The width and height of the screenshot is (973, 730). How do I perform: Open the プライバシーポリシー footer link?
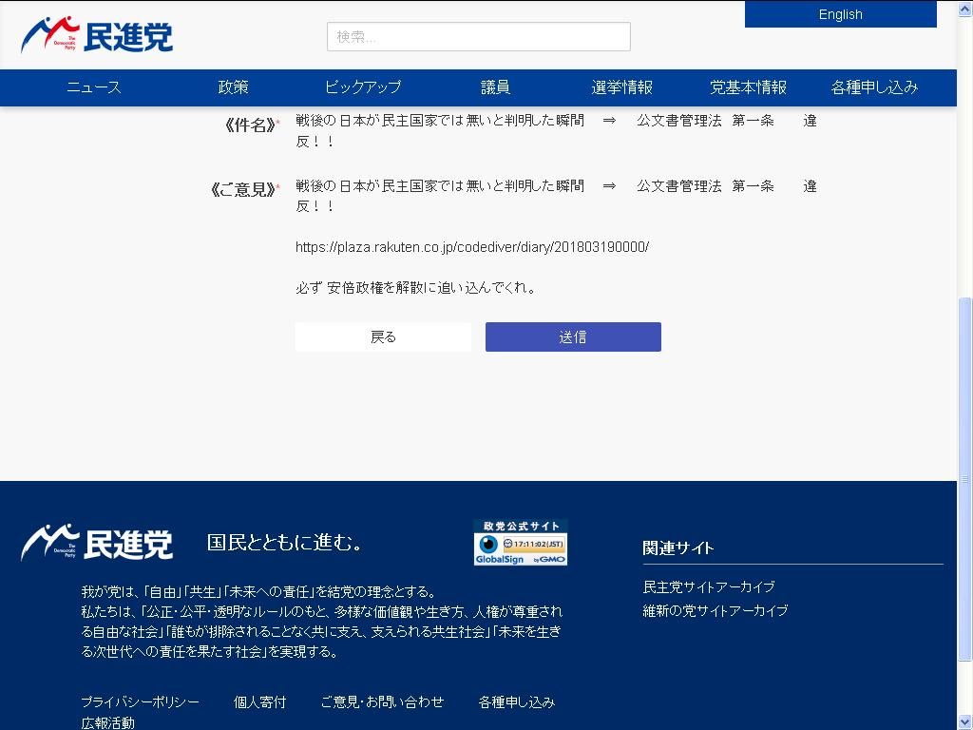(x=140, y=701)
